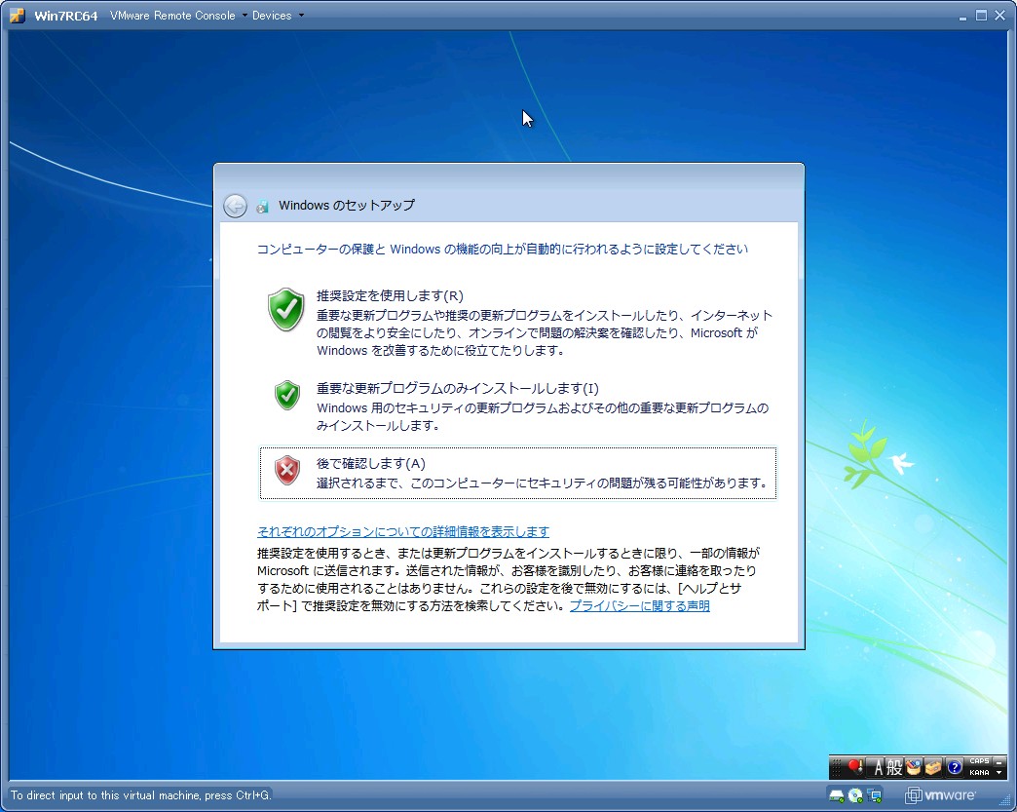
Task: Toggle KANA on the IME language bar
Action: coord(979,772)
